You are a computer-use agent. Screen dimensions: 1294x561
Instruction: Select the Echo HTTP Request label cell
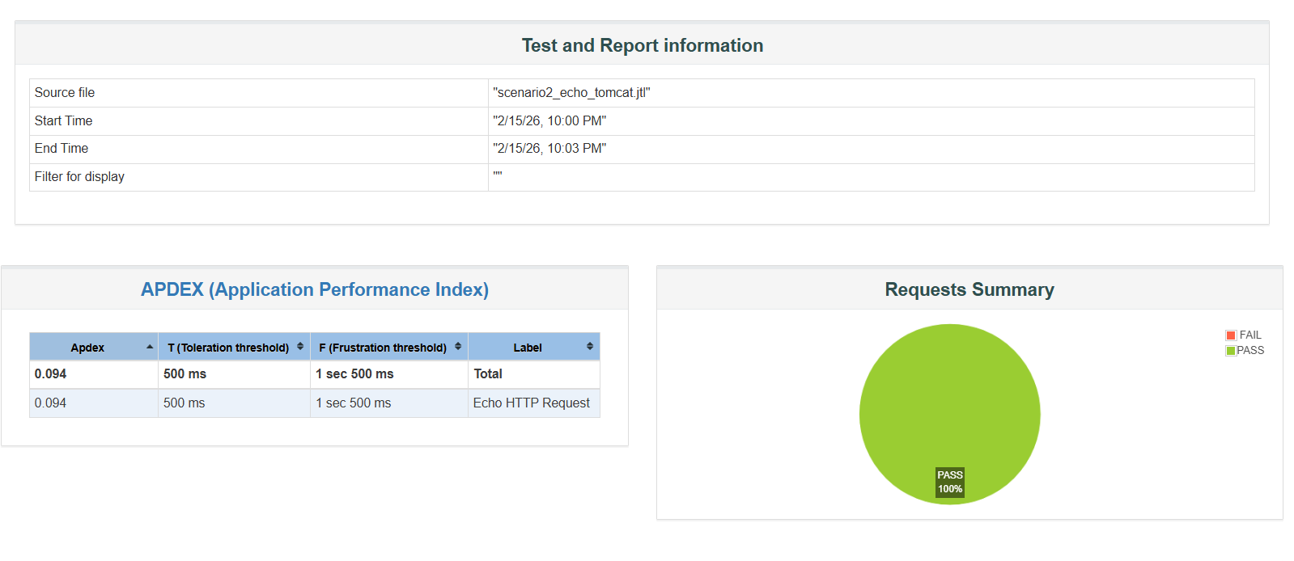[534, 403]
